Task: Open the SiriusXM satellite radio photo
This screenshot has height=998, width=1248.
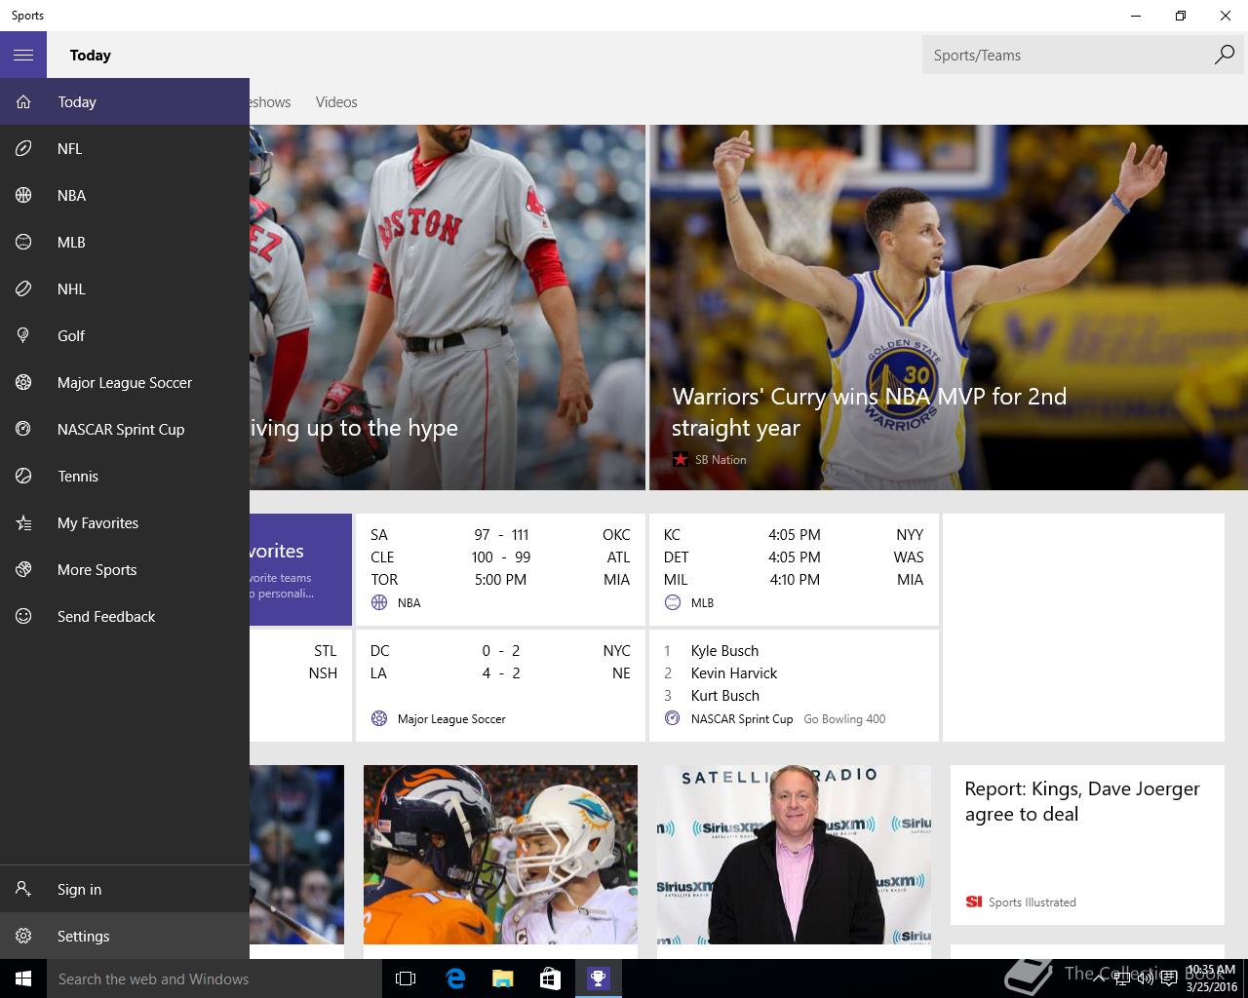Action: click(x=794, y=855)
